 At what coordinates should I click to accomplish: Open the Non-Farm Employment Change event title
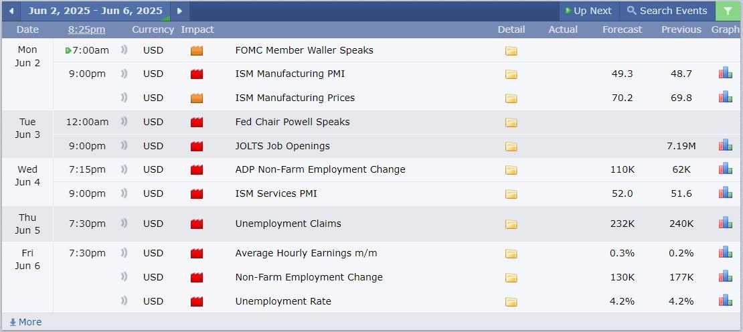pos(309,277)
